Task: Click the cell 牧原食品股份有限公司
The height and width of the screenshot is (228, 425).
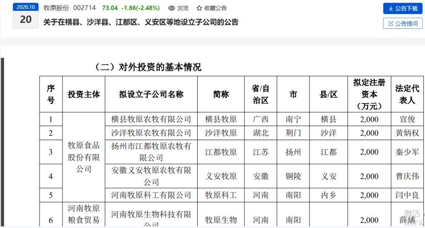Action: pos(84,157)
